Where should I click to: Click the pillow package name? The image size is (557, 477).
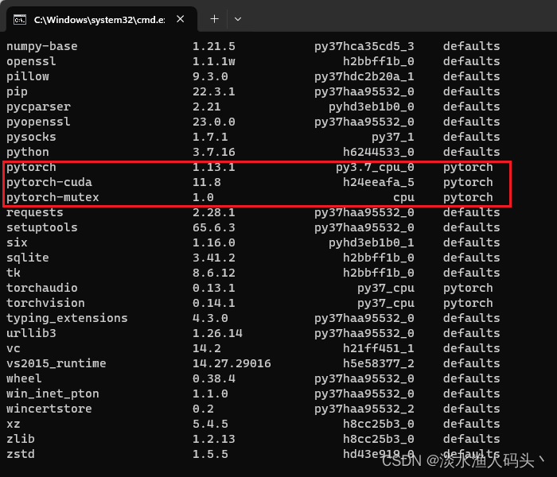point(28,76)
